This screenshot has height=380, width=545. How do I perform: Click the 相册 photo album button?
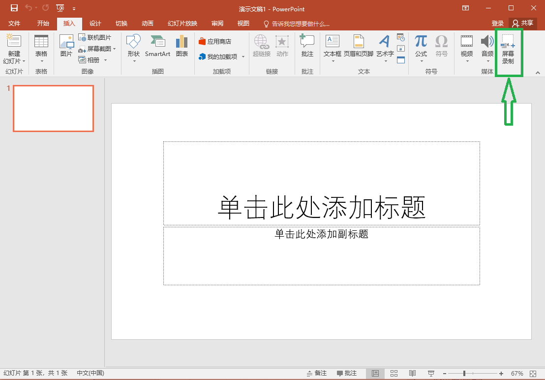tap(89, 60)
